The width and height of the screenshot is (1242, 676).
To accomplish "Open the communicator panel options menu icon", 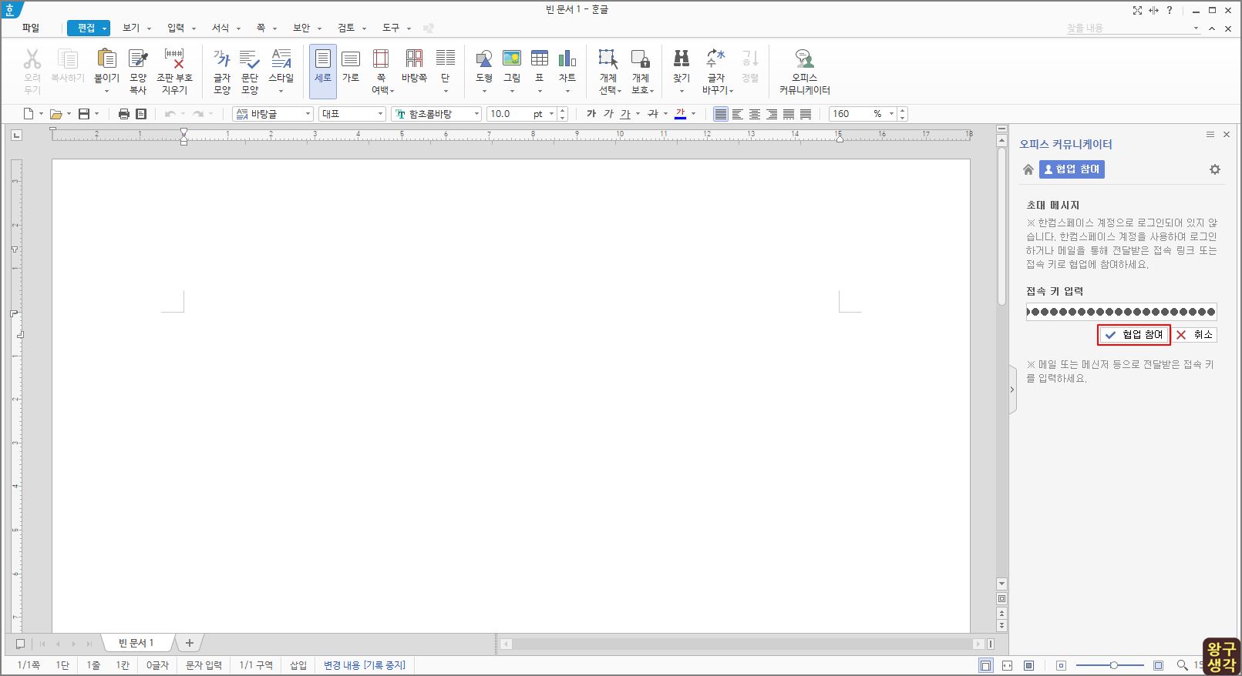I will click(1210, 134).
